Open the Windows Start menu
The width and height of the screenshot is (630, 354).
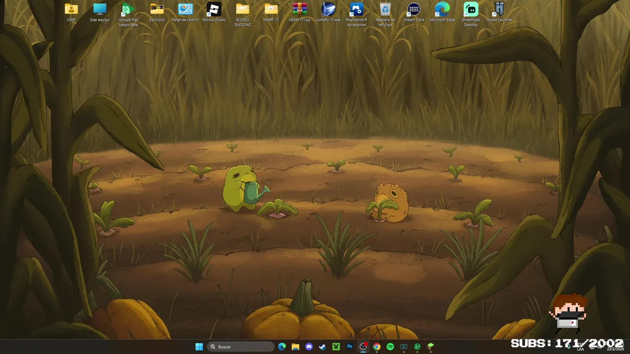[199, 347]
